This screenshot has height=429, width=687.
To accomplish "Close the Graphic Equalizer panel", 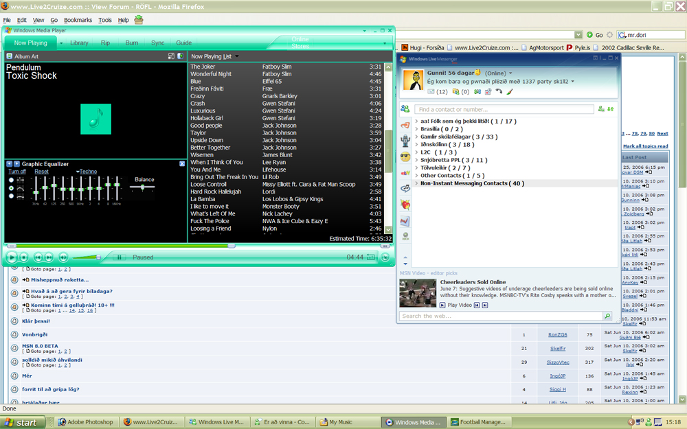I will pos(182,164).
